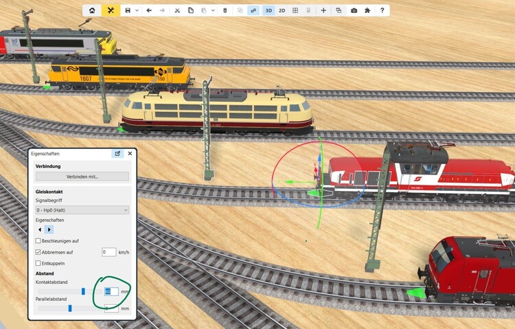Screen dimensions: 515x329
Task: Undo with the left arrow icon
Action: (x=149, y=10)
